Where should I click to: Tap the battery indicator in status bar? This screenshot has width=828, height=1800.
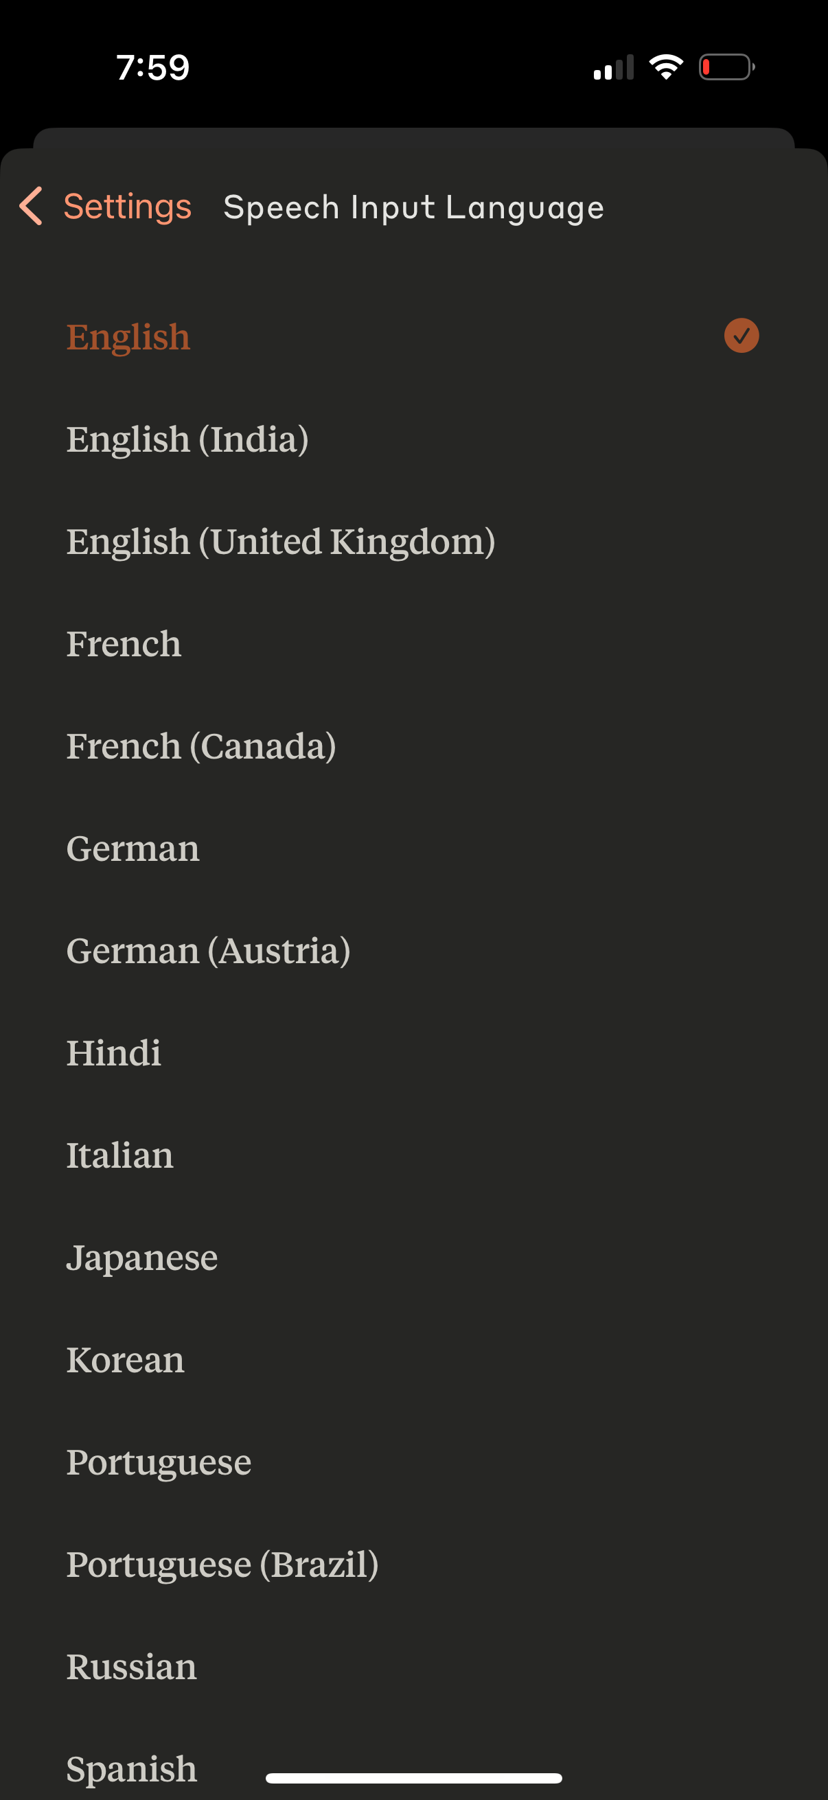point(724,67)
